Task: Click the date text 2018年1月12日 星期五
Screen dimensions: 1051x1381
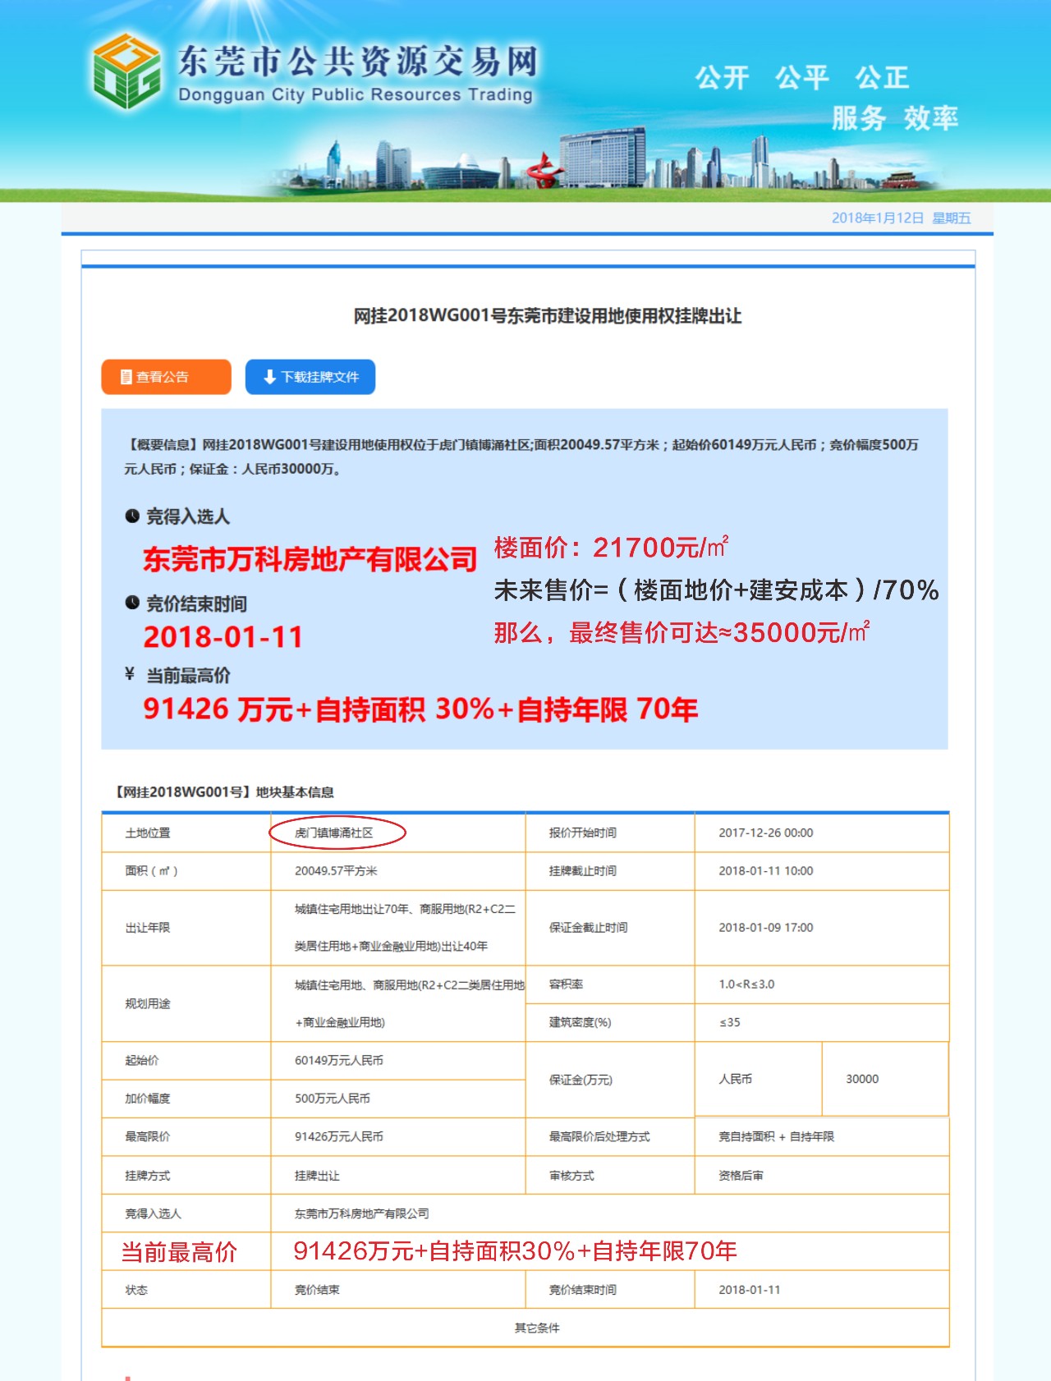Action: pos(901,218)
